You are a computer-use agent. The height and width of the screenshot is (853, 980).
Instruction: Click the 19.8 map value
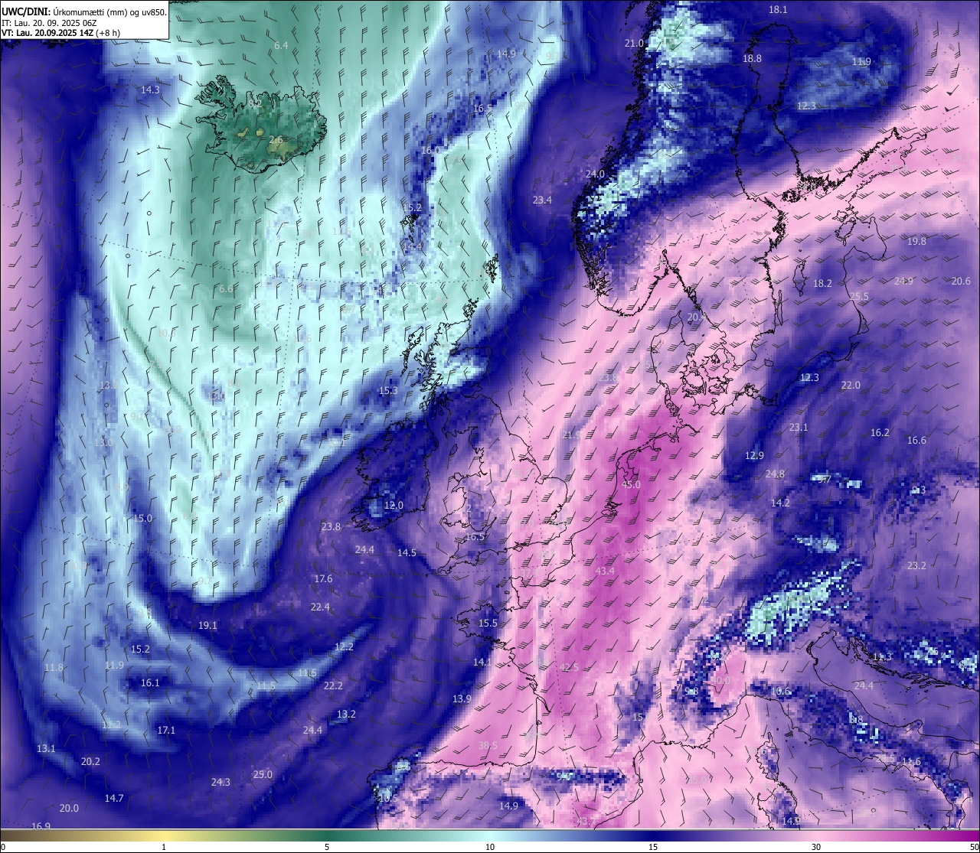(x=916, y=241)
